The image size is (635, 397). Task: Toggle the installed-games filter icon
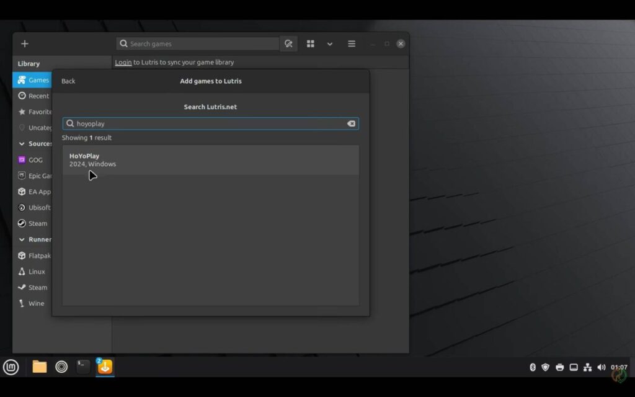(x=288, y=43)
